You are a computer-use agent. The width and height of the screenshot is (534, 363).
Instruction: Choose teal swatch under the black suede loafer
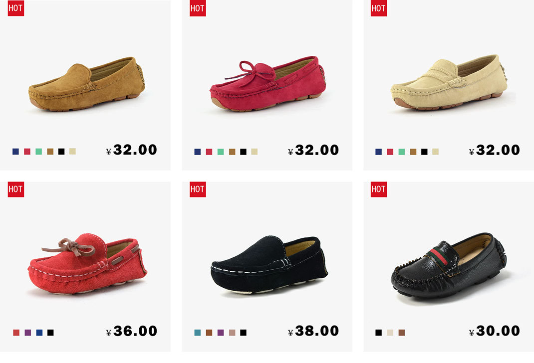click(198, 333)
